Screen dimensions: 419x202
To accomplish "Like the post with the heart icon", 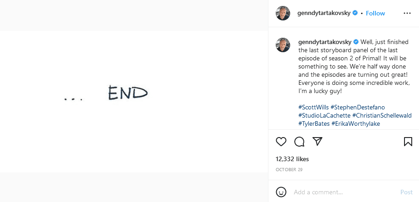I will coord(281,142).
